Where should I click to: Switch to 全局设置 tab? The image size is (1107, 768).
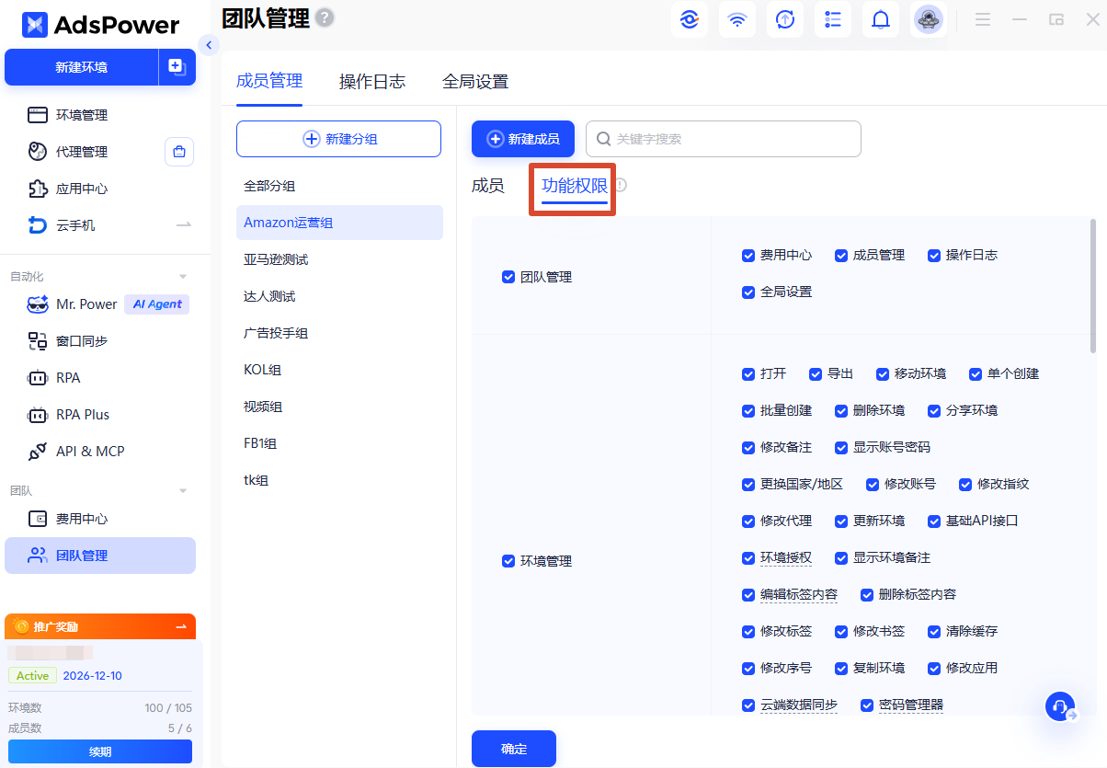475,81
